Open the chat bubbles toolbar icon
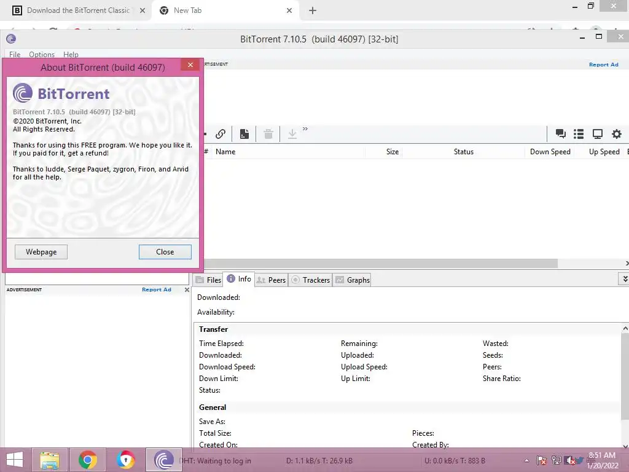This screenshot has height=472, width=629. (x=560, y=133)
